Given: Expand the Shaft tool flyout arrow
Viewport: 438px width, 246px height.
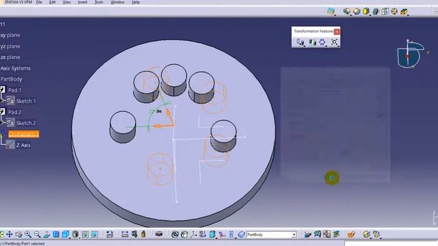Looking at the screenshot, I should [x=370, y=15].
